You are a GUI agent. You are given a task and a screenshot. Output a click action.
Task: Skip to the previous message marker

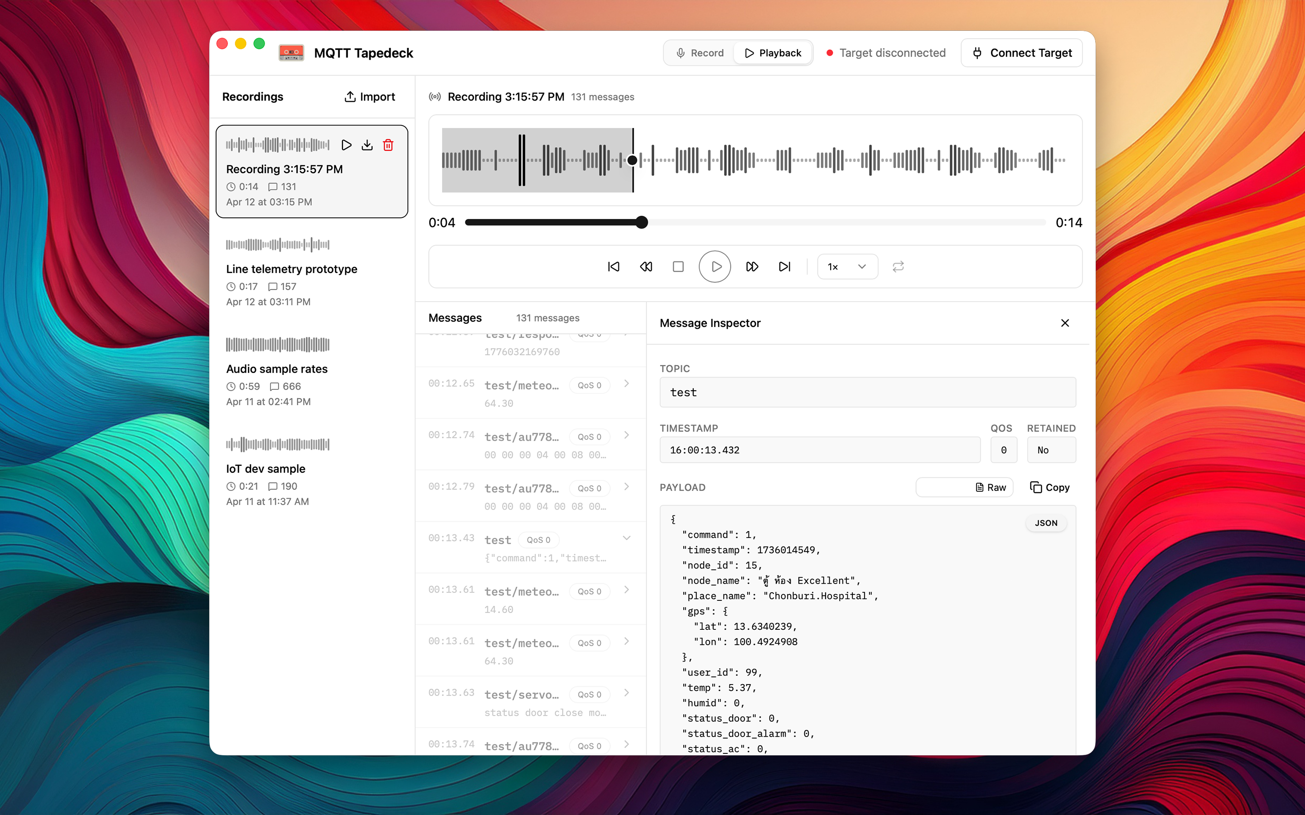pos(613,266)
